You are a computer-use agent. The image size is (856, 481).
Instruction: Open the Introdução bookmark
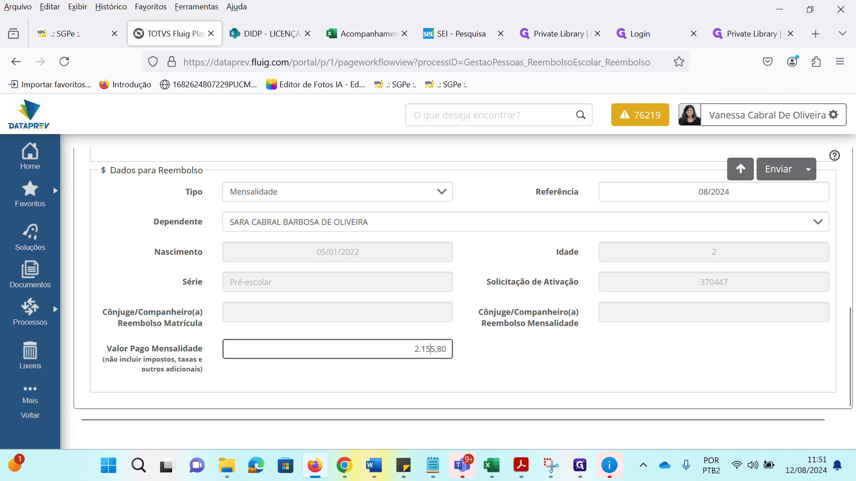pyautogui.click(x=125, y=84)
